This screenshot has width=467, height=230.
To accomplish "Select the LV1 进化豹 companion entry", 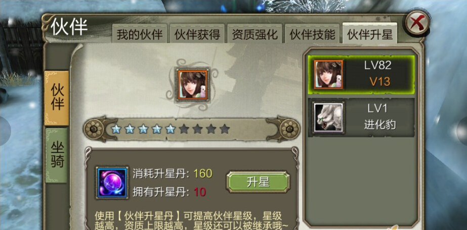I will coord(361,118).
